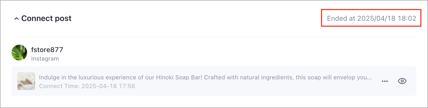Viewport: 428px width, 108px height.
Task: Click the Connect post section heading
Action: click(46, 18)
